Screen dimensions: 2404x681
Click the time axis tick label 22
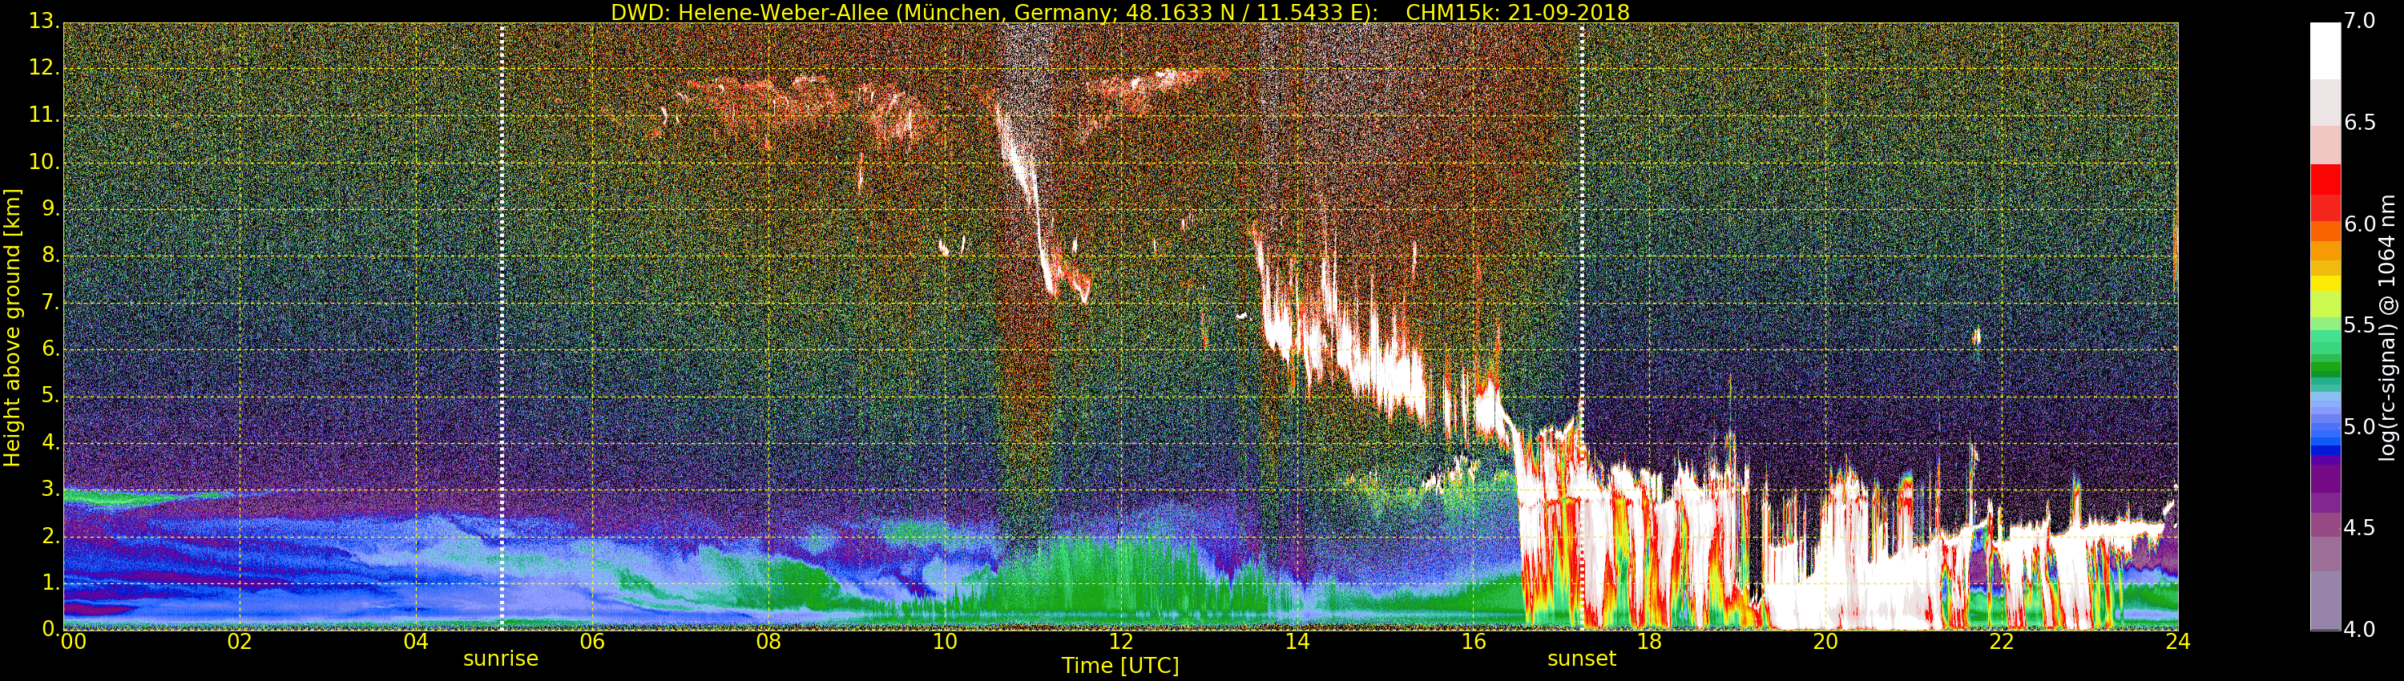(x=2002, y=642)
